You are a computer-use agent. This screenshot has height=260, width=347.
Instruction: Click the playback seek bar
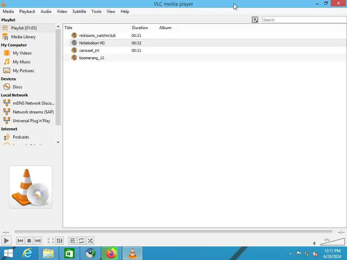coord(173,232)
